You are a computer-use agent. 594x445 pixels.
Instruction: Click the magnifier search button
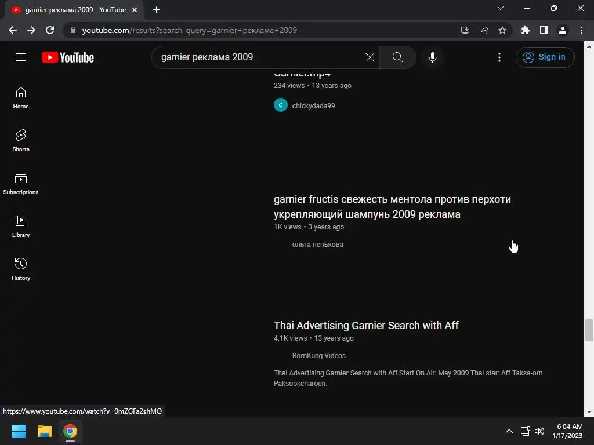[397, 57]
